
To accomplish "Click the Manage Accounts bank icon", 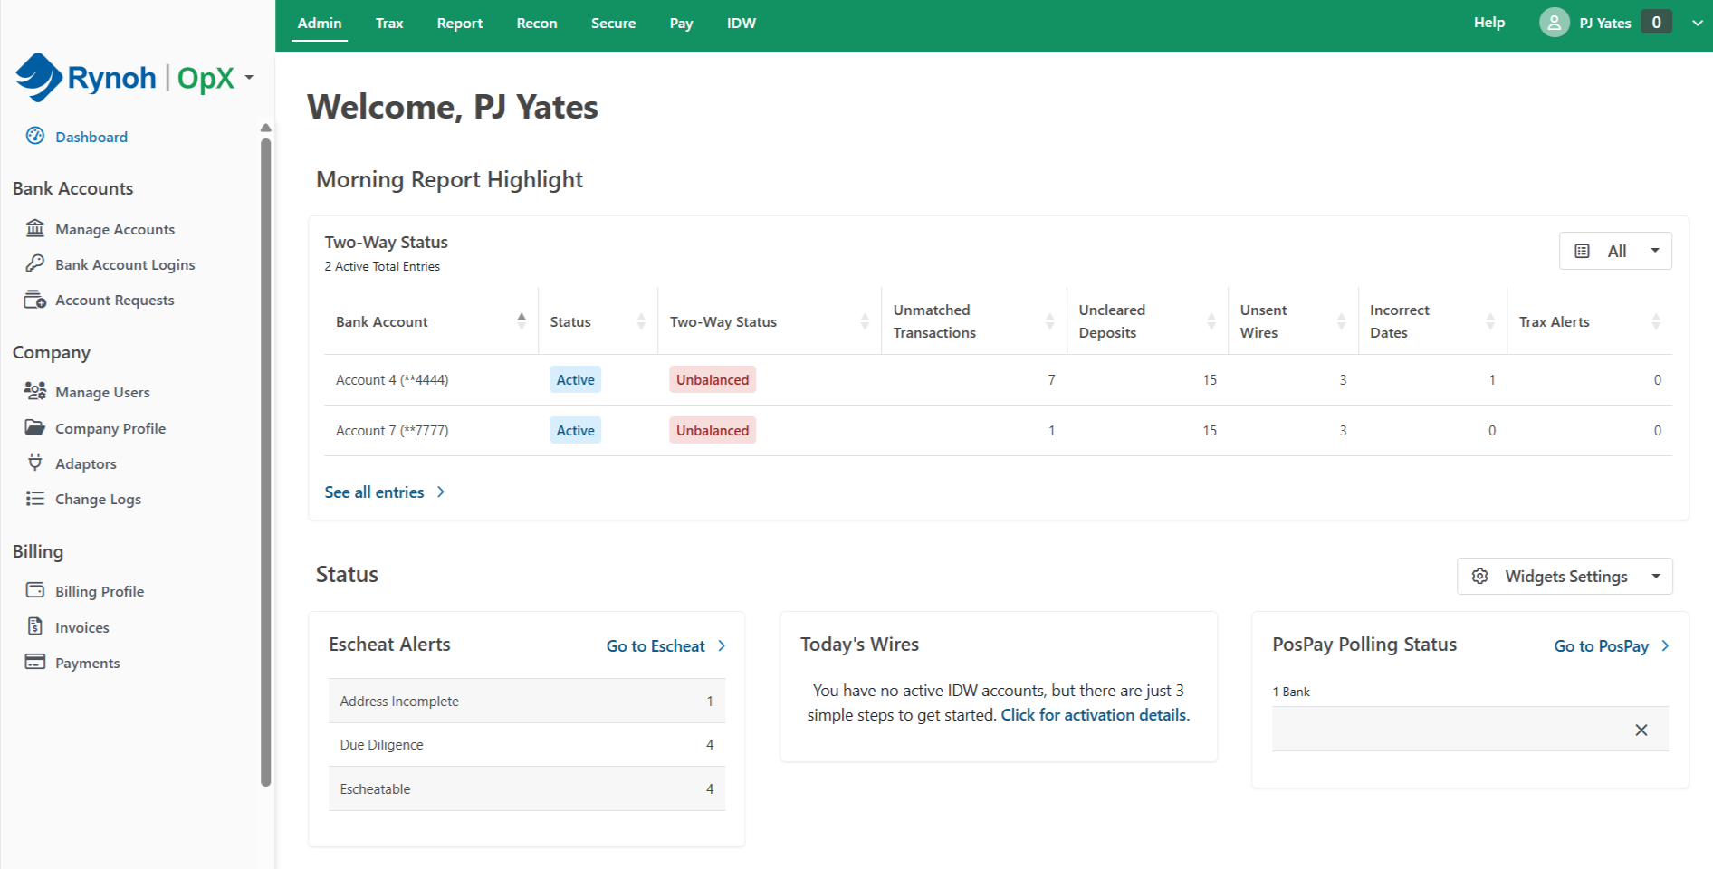I will pos(35,228).
